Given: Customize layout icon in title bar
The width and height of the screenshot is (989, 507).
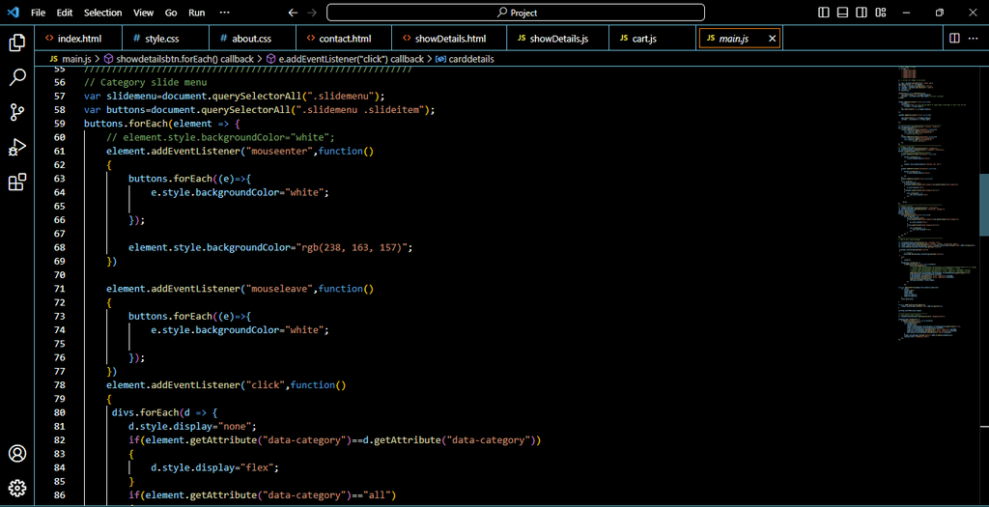Looking at the screenshot, I should pos(881,13).
